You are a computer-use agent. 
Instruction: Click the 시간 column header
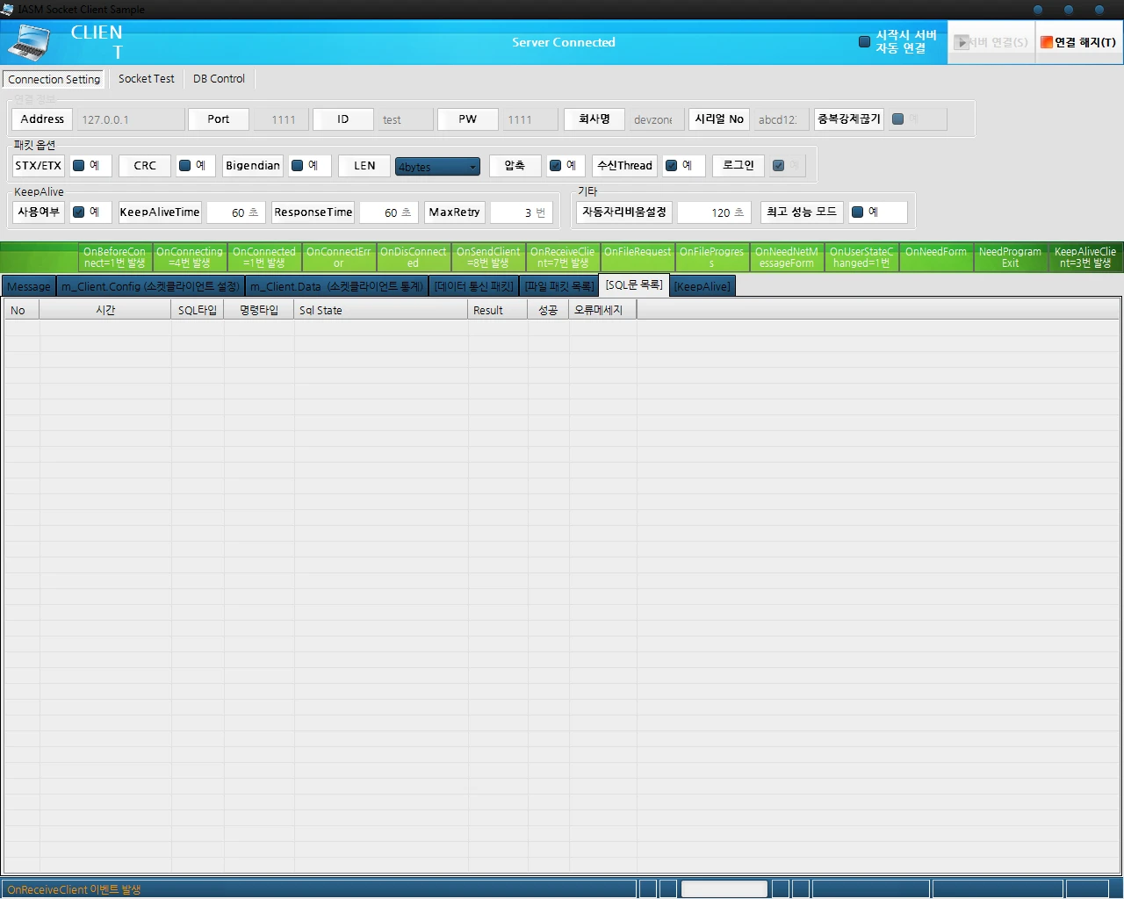pyautogui.click(x=105, y=310)
